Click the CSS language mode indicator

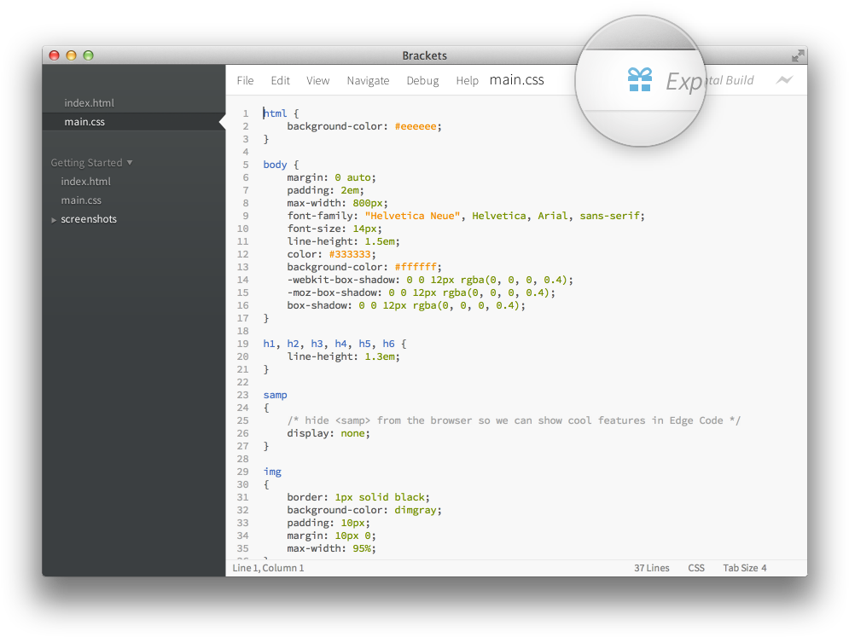(696, 568)
